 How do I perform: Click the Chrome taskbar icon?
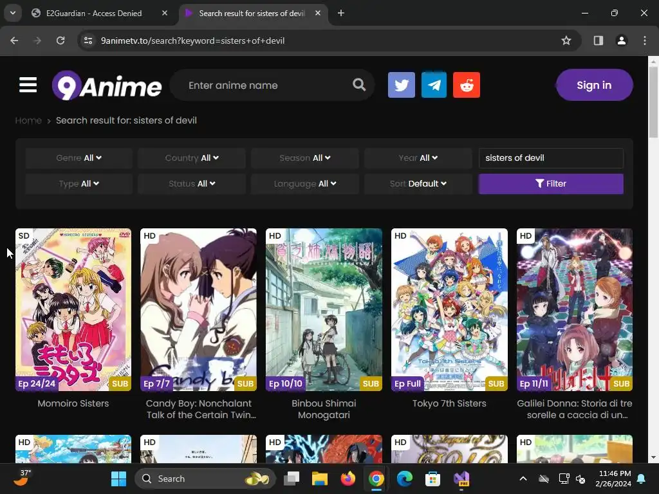(x=376, y=479)
